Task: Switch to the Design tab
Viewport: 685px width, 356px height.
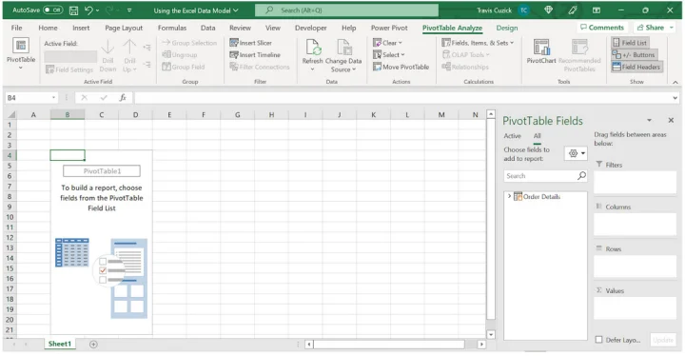Action: coord(507,28)
